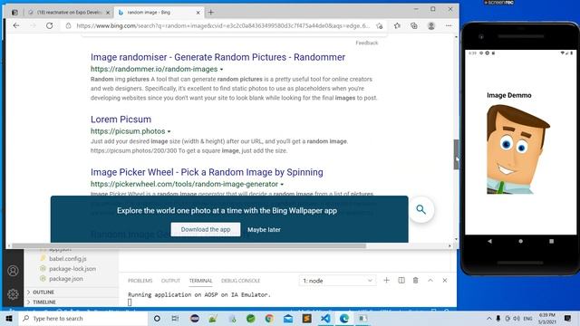
Task: Maximize terminal panel with chevron up
Action: [x=430, y=281]
